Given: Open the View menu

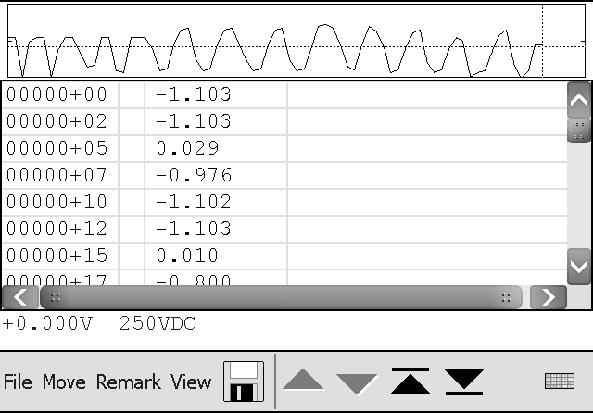Looking at the screenshot, I should click(x=191, y=382).
